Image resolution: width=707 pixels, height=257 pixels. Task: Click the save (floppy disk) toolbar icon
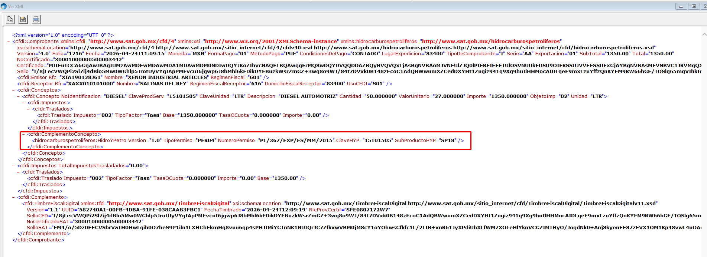pyautogui.click(x=23, y=19)
